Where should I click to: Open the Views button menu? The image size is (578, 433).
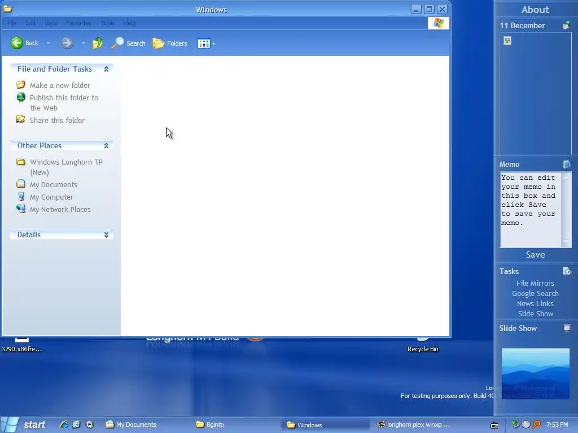click(x=206, y=43)
